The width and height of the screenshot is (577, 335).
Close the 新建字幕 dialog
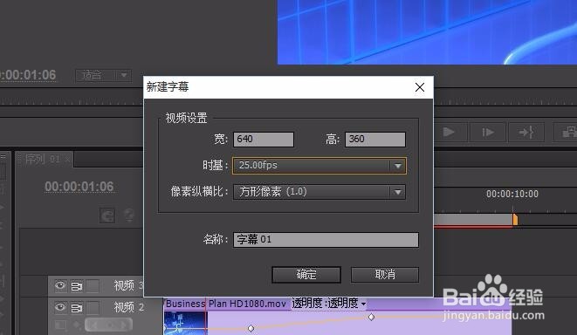(420, 87)
